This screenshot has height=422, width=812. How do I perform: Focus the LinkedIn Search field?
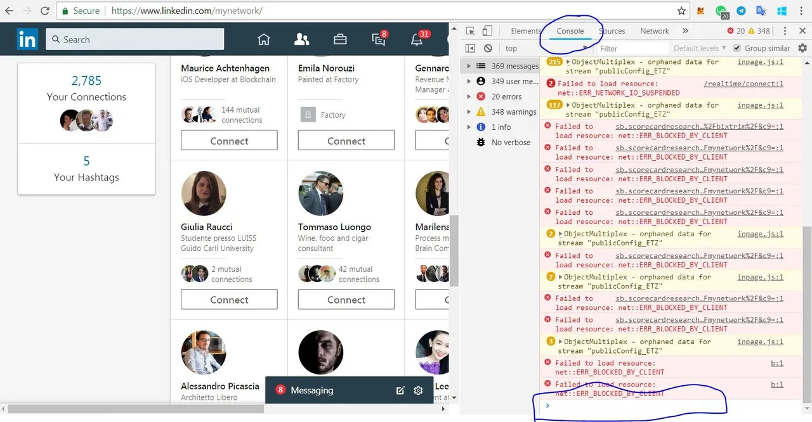pyautogui.click(x=135, y=39)
